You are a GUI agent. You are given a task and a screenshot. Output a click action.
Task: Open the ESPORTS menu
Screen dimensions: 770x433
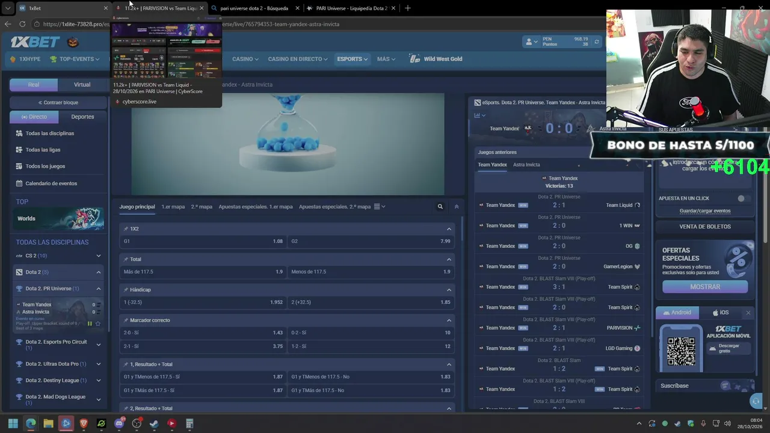353,59
